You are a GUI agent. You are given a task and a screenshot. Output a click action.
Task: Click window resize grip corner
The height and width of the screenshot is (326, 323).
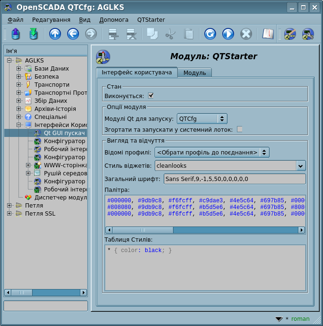(x=317, y=320)
